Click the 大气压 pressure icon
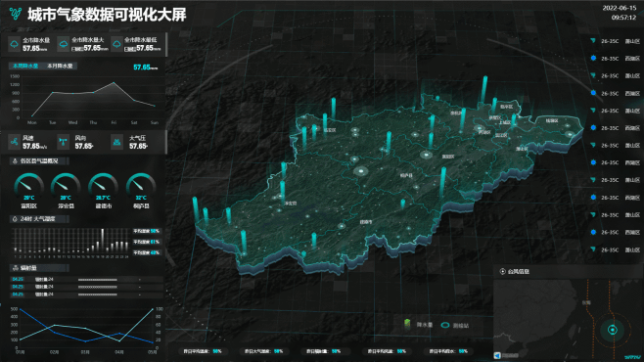The width and height of the screenshot is (644, 362). tap(117, 142)
